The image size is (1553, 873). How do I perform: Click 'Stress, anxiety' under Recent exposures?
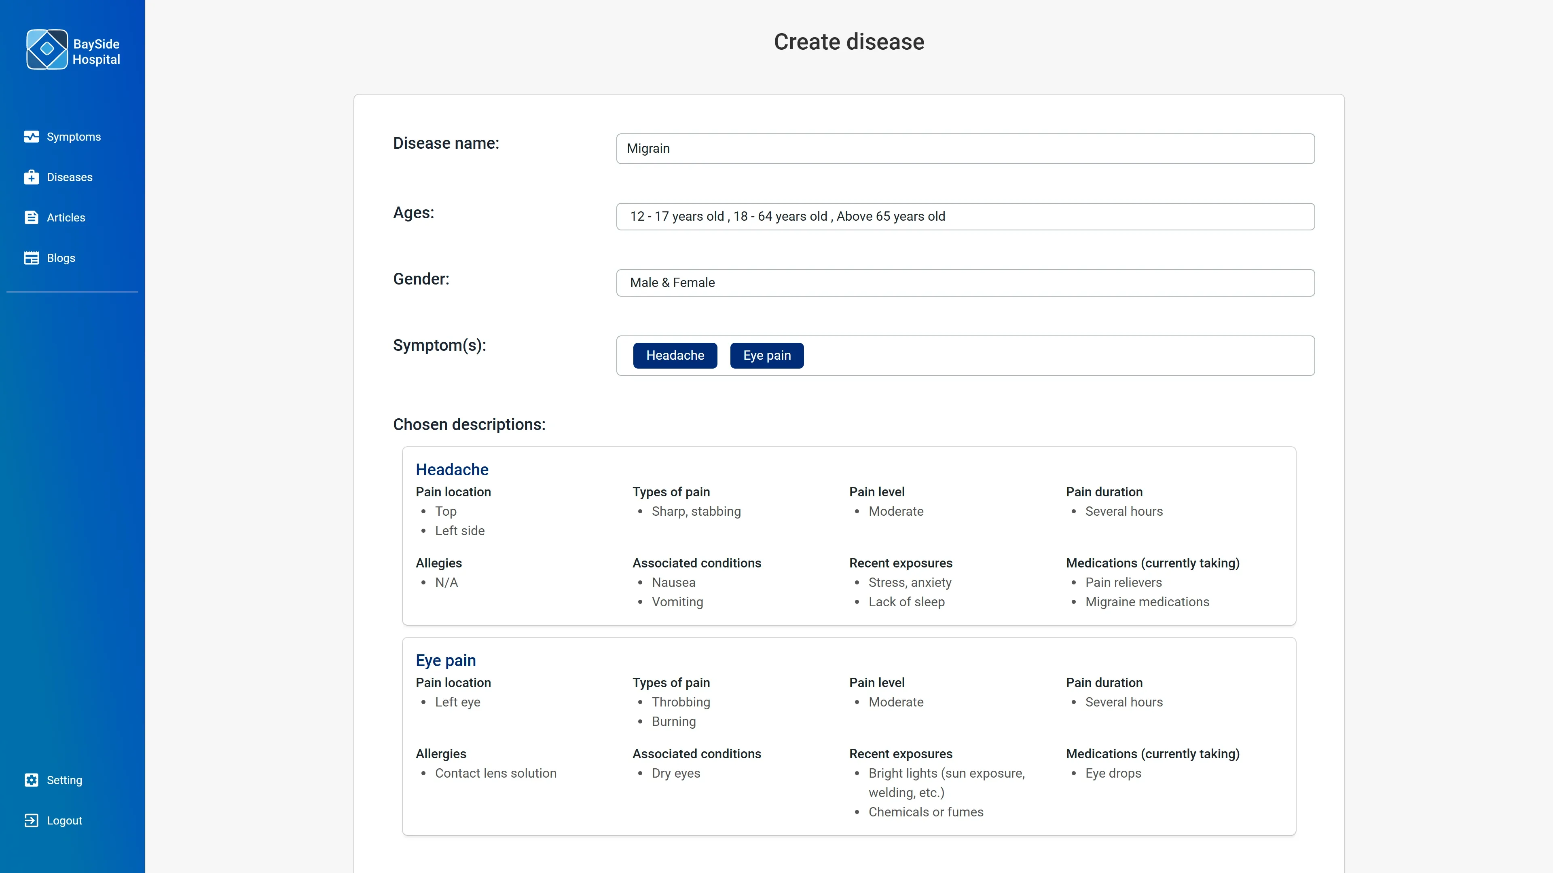tap(910, 582)
